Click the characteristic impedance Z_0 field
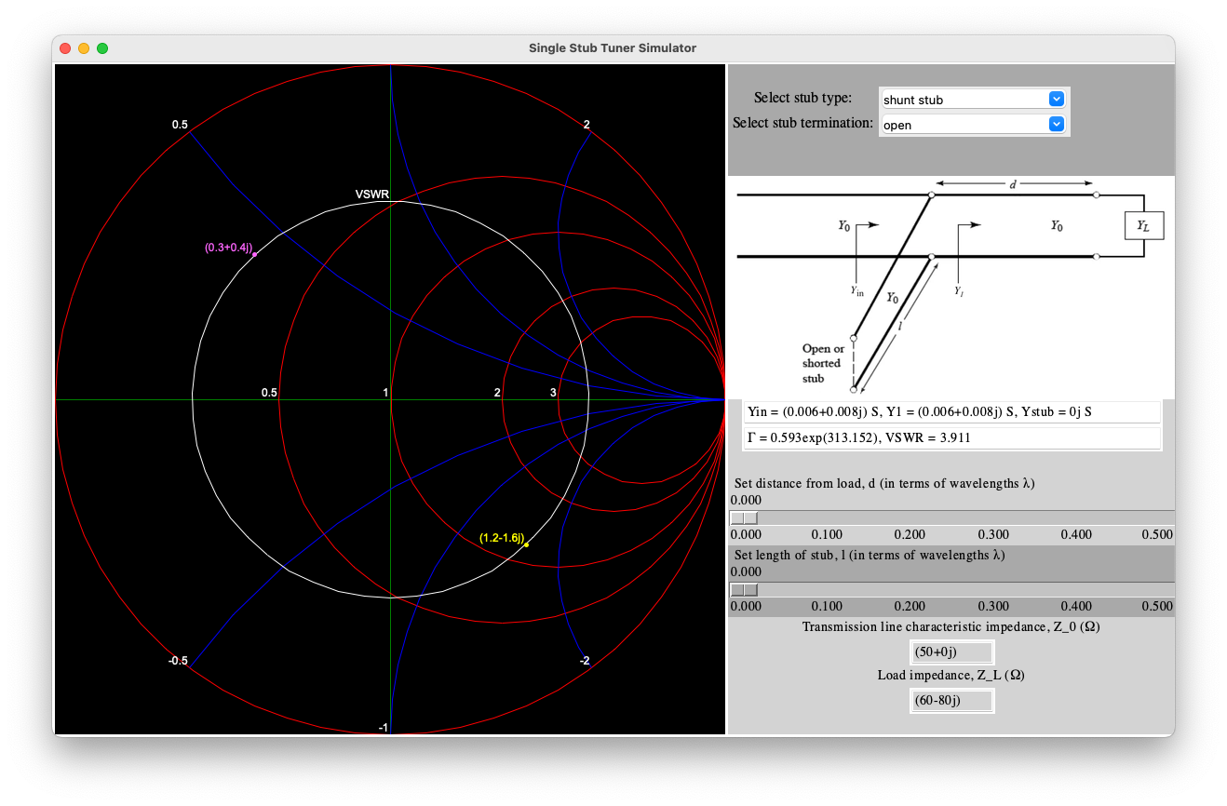Screen dimensions: 1227x806 pyautogui.click(x=951, y=652)
